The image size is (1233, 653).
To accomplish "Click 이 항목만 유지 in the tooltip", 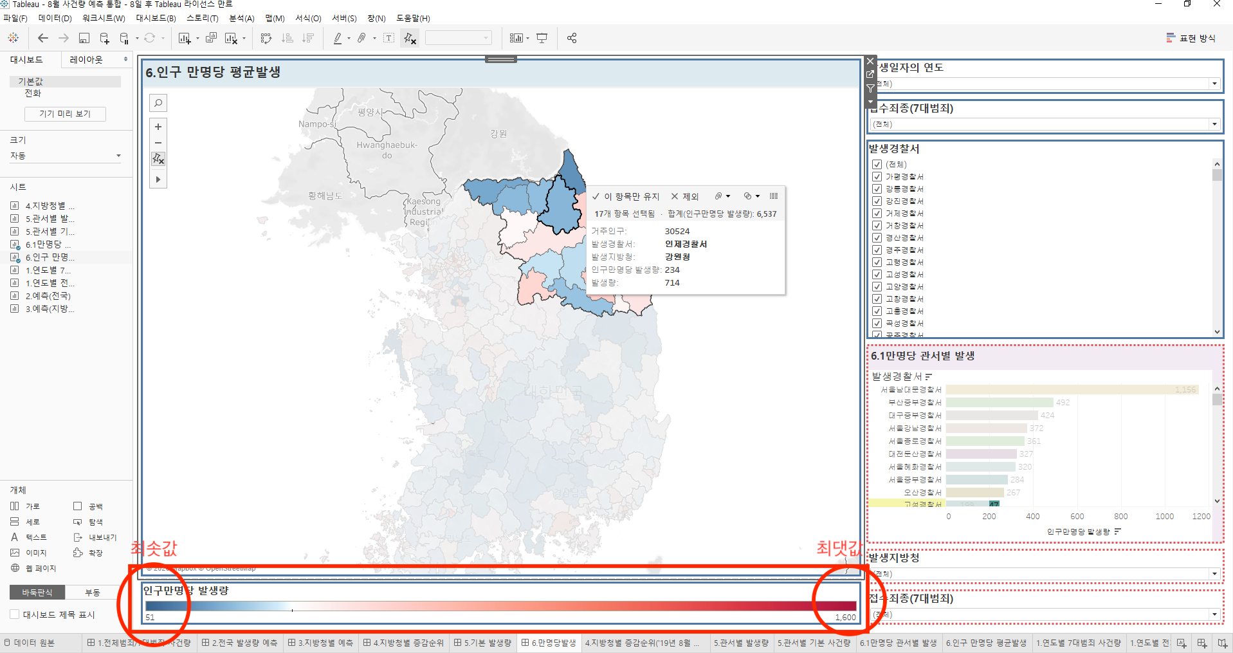I will tap(626, 196).
